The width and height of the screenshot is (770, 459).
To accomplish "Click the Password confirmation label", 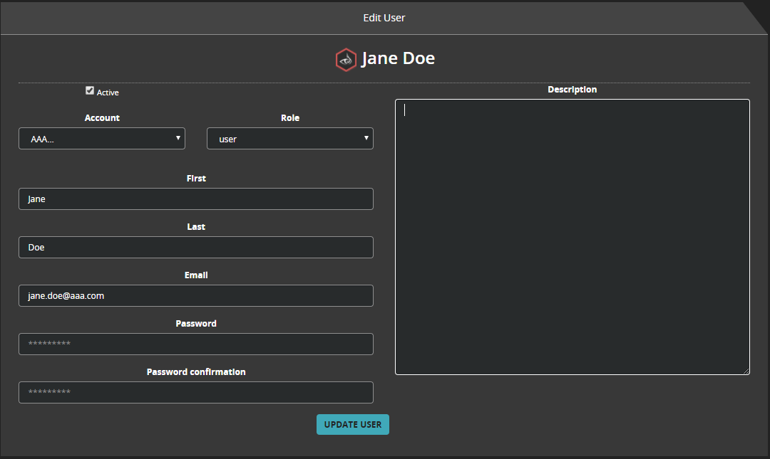I will point(196,372).
